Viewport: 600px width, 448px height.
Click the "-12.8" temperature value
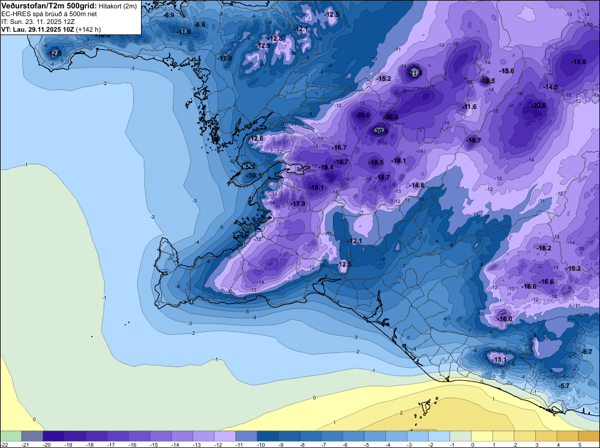tap(275, 38)
